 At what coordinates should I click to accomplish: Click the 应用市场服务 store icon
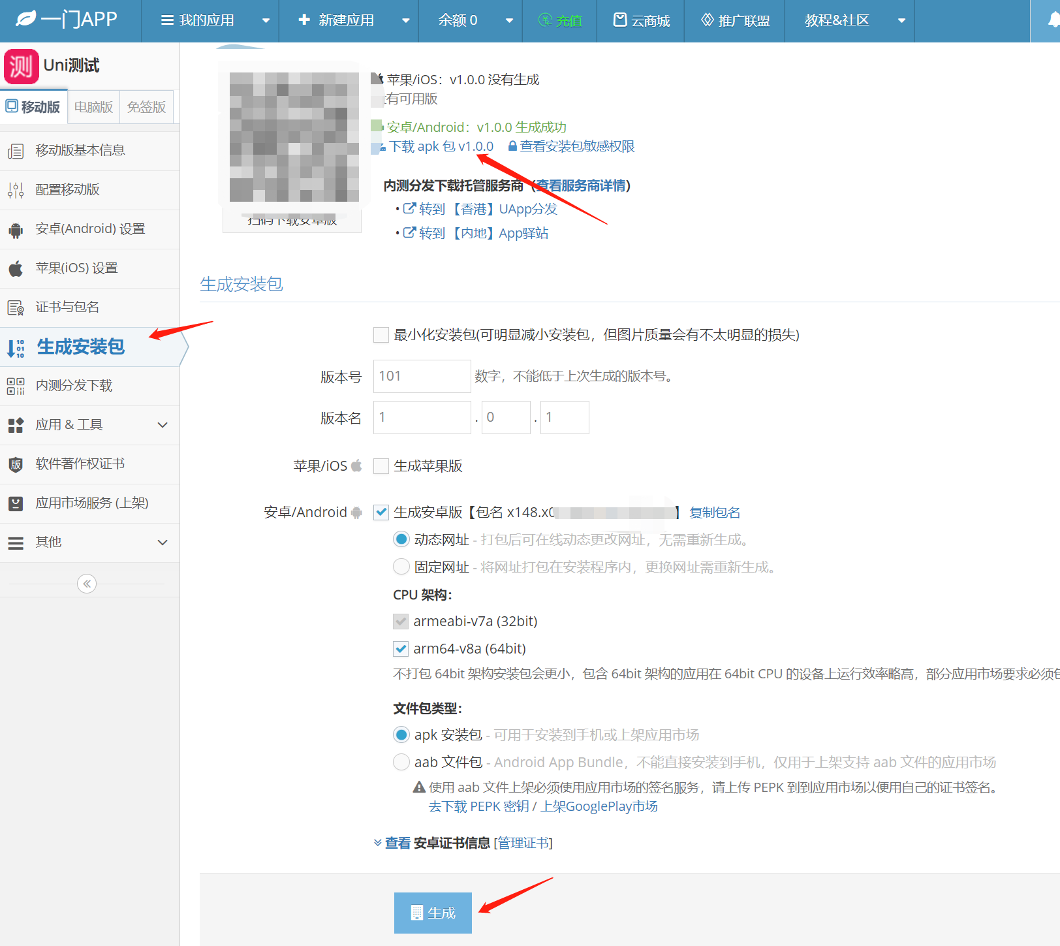pos(16,504)
